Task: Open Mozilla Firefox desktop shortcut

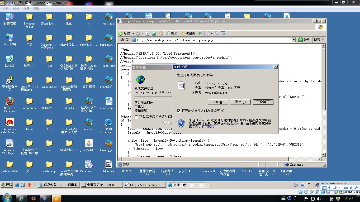Action: pyautogui.click(x=10, y=105)
